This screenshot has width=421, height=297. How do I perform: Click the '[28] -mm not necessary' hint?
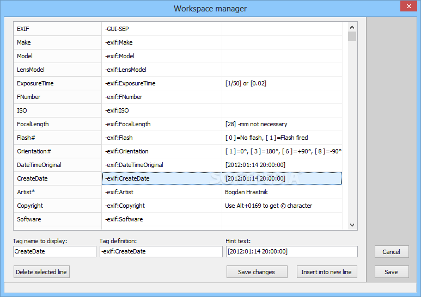coord(282,124)
